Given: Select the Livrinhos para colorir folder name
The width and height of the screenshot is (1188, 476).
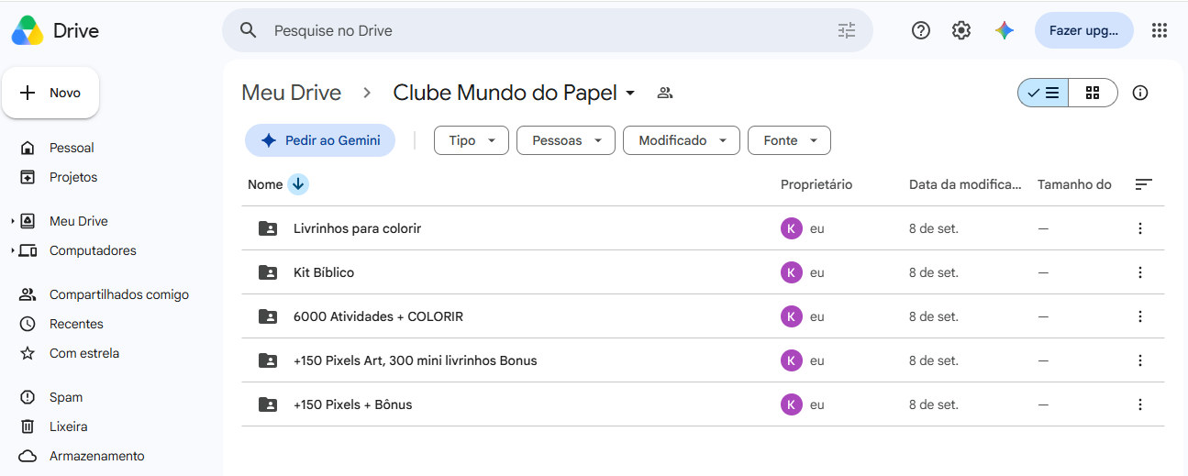Looking at the screenshot, I should pos(357,228).
